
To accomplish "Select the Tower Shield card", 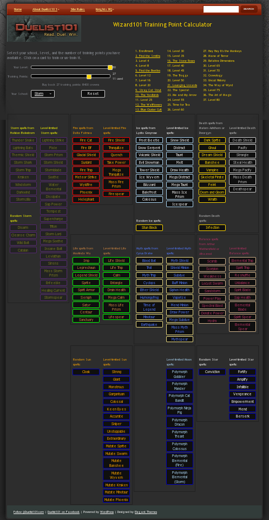I will (149, 170).
